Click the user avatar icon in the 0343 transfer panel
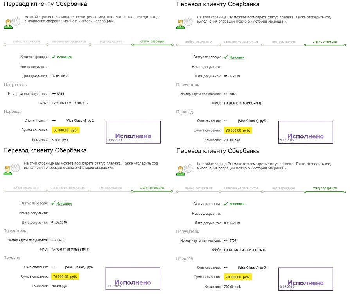This screenshot has height=296, width=352. [8, 170]
